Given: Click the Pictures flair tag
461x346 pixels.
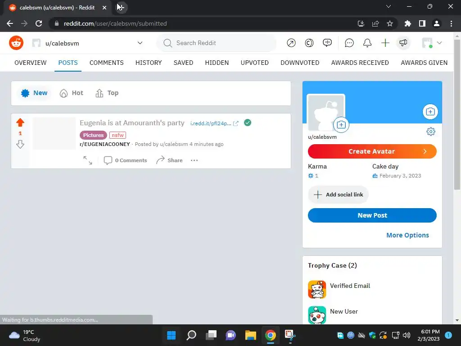Looking at the screenshot, I should click(x=93, y=135).
